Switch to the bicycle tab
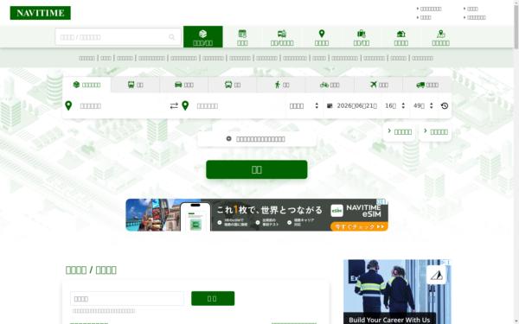This screenshot has width=519, height=324. pos(330,85)
